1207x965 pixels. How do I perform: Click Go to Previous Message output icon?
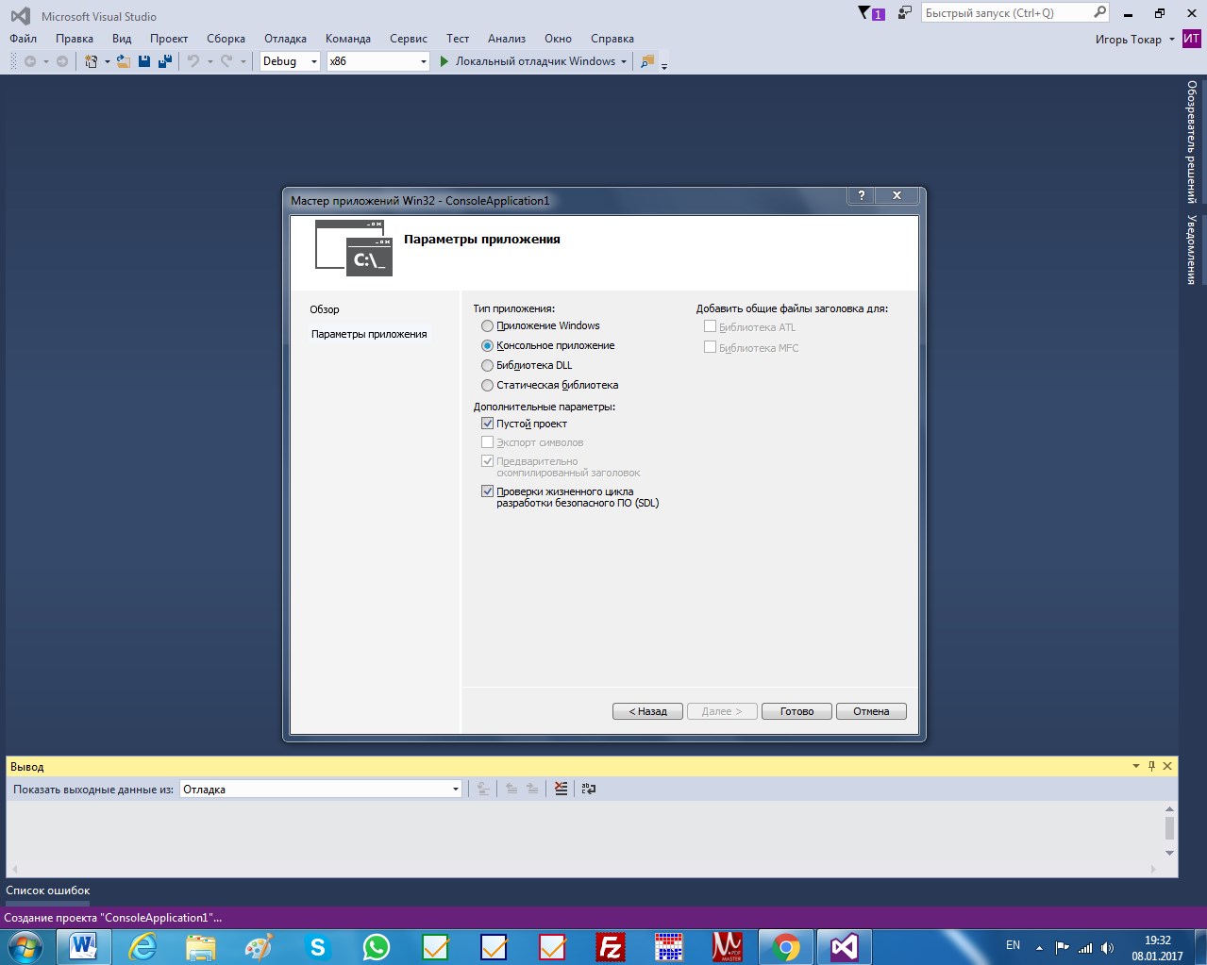click(x=511, y=789)
